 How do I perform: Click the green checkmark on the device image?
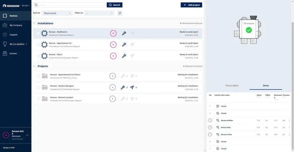click(x=249, y=30)
